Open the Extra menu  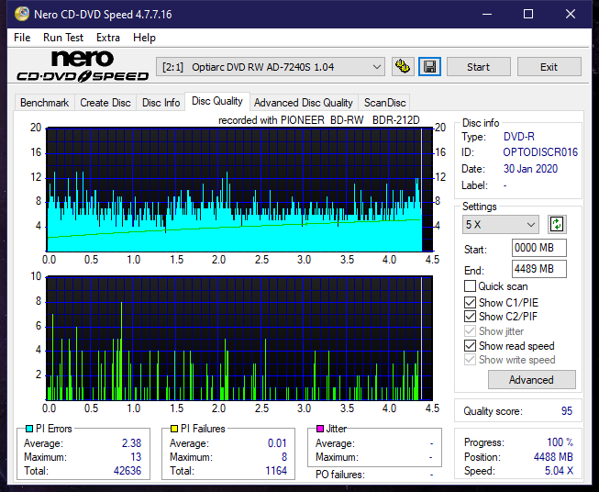108,38
